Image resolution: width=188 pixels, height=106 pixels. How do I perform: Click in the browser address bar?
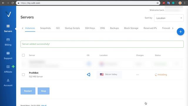(x=88, y=3)
